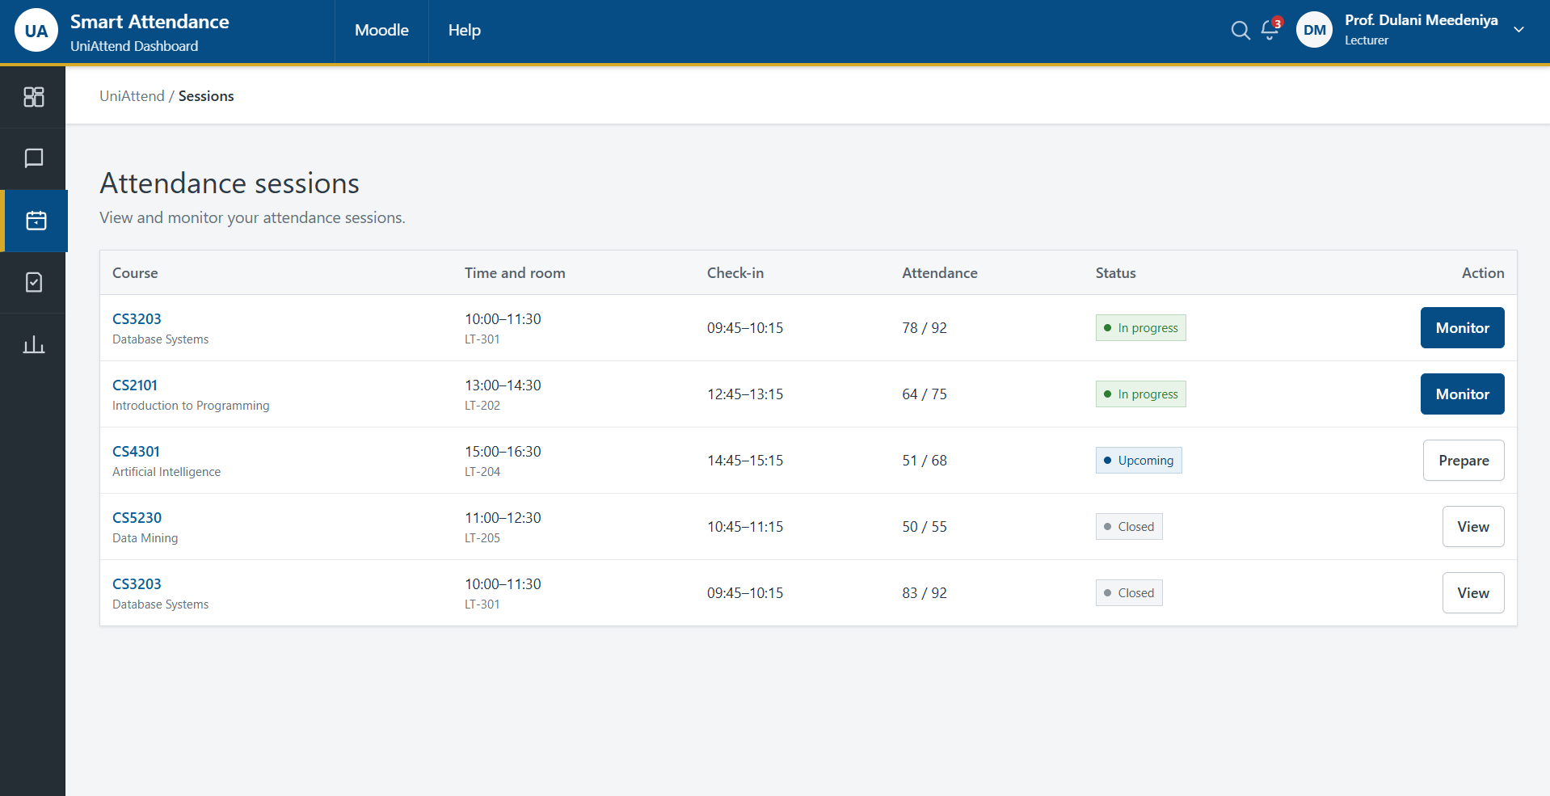Open the CS3203 link in the first row

(x=137, y=319)
